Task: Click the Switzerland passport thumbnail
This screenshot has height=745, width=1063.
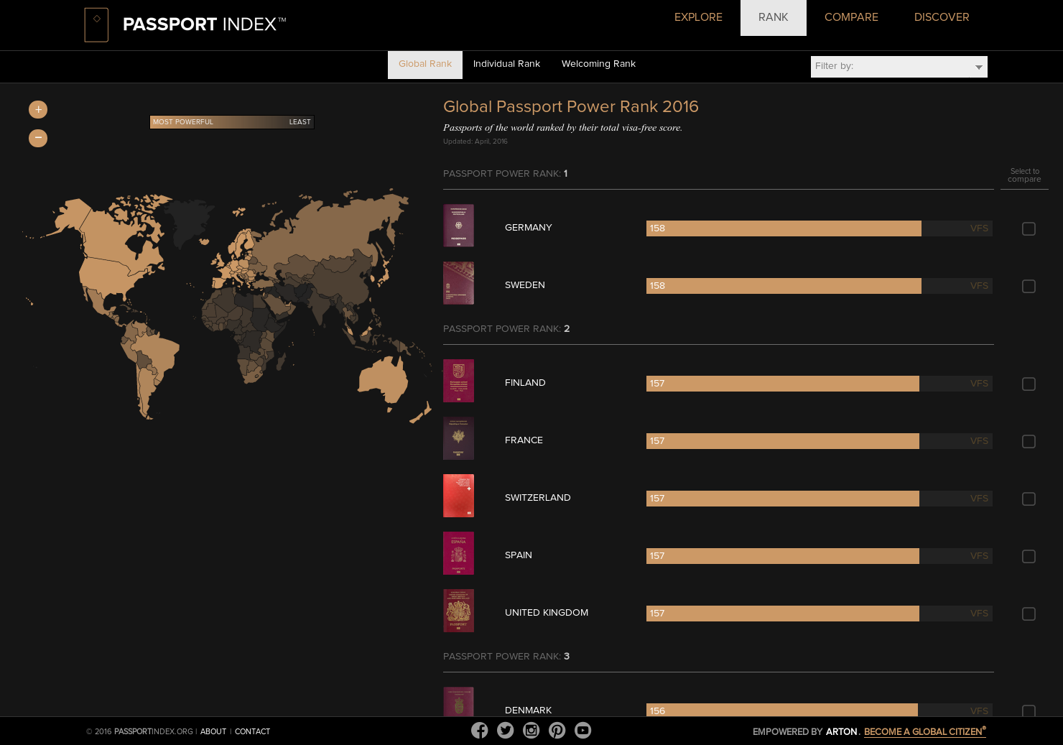Action: point(458,496)
